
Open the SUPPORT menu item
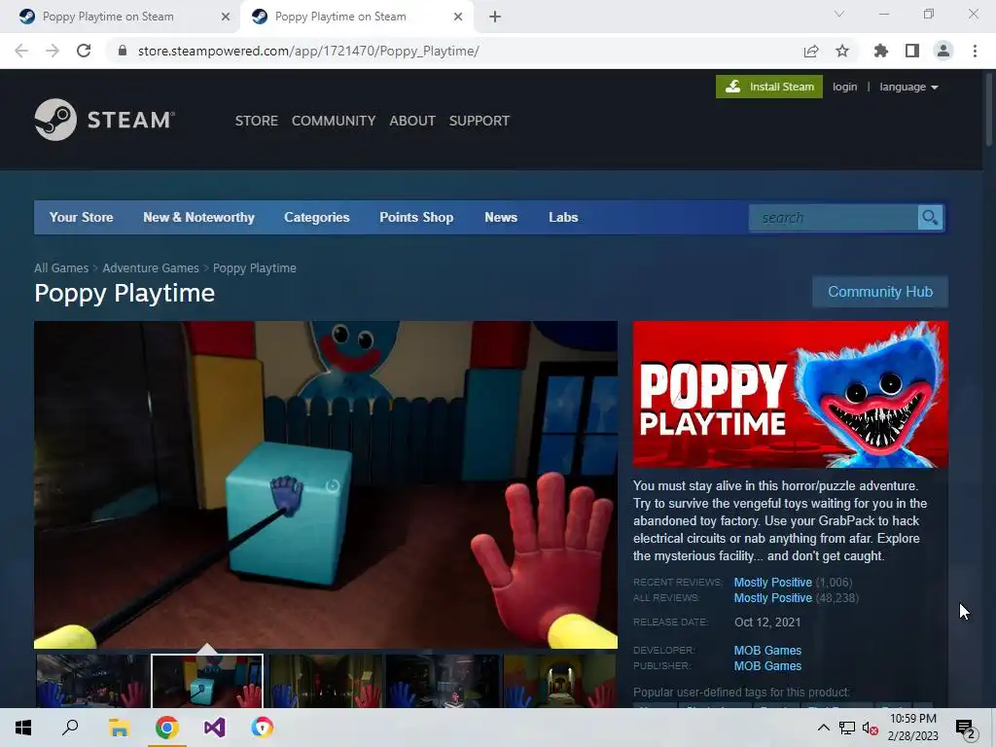pos(479,121)
